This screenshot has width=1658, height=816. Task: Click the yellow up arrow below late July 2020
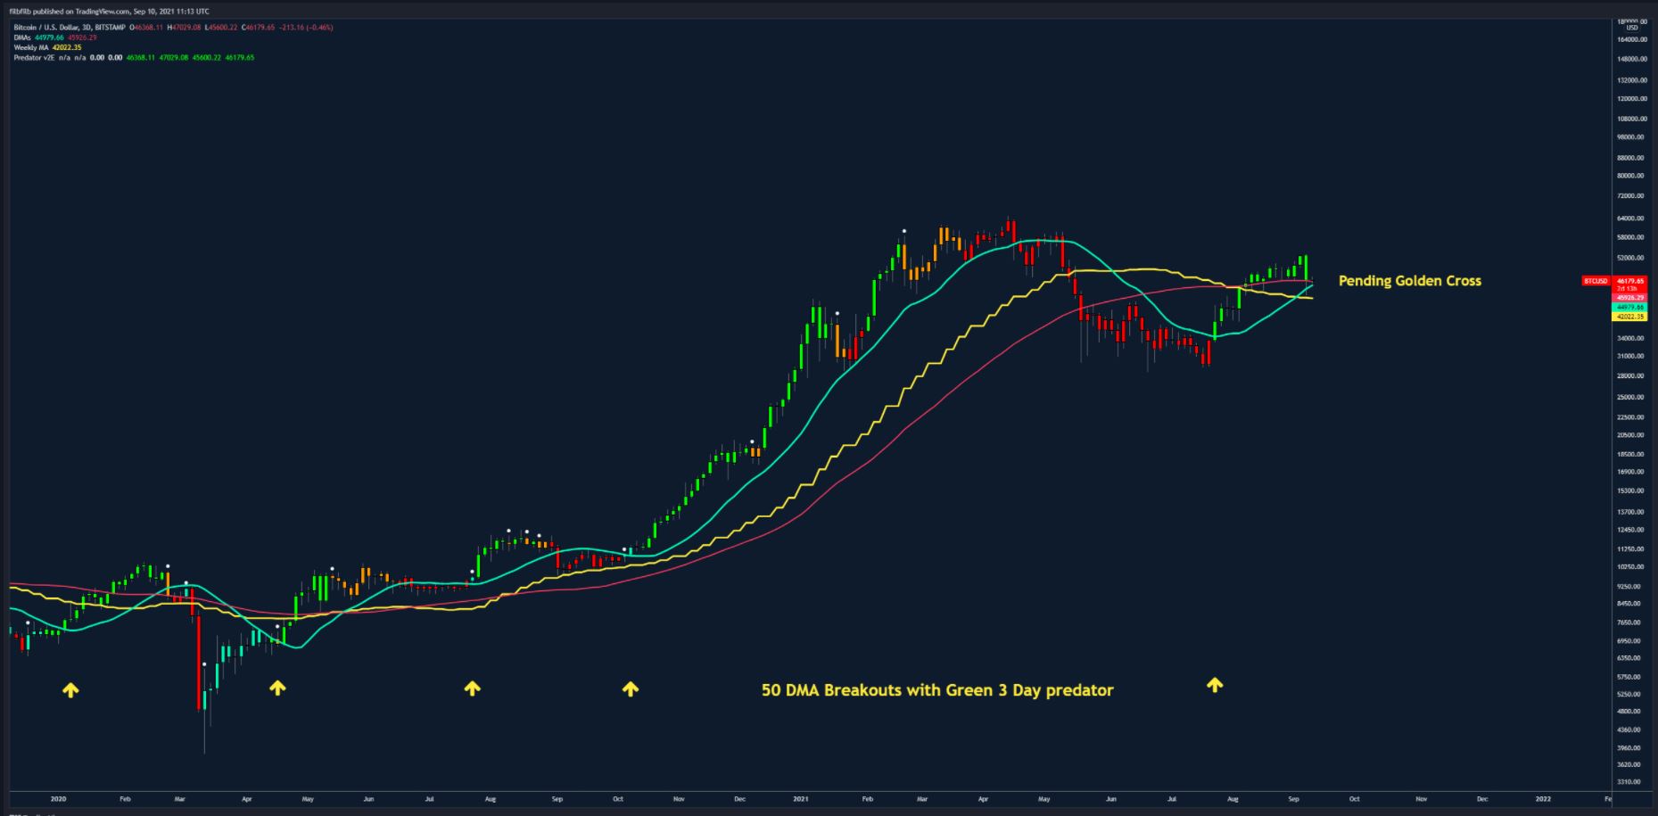click(x=472, y=688)
